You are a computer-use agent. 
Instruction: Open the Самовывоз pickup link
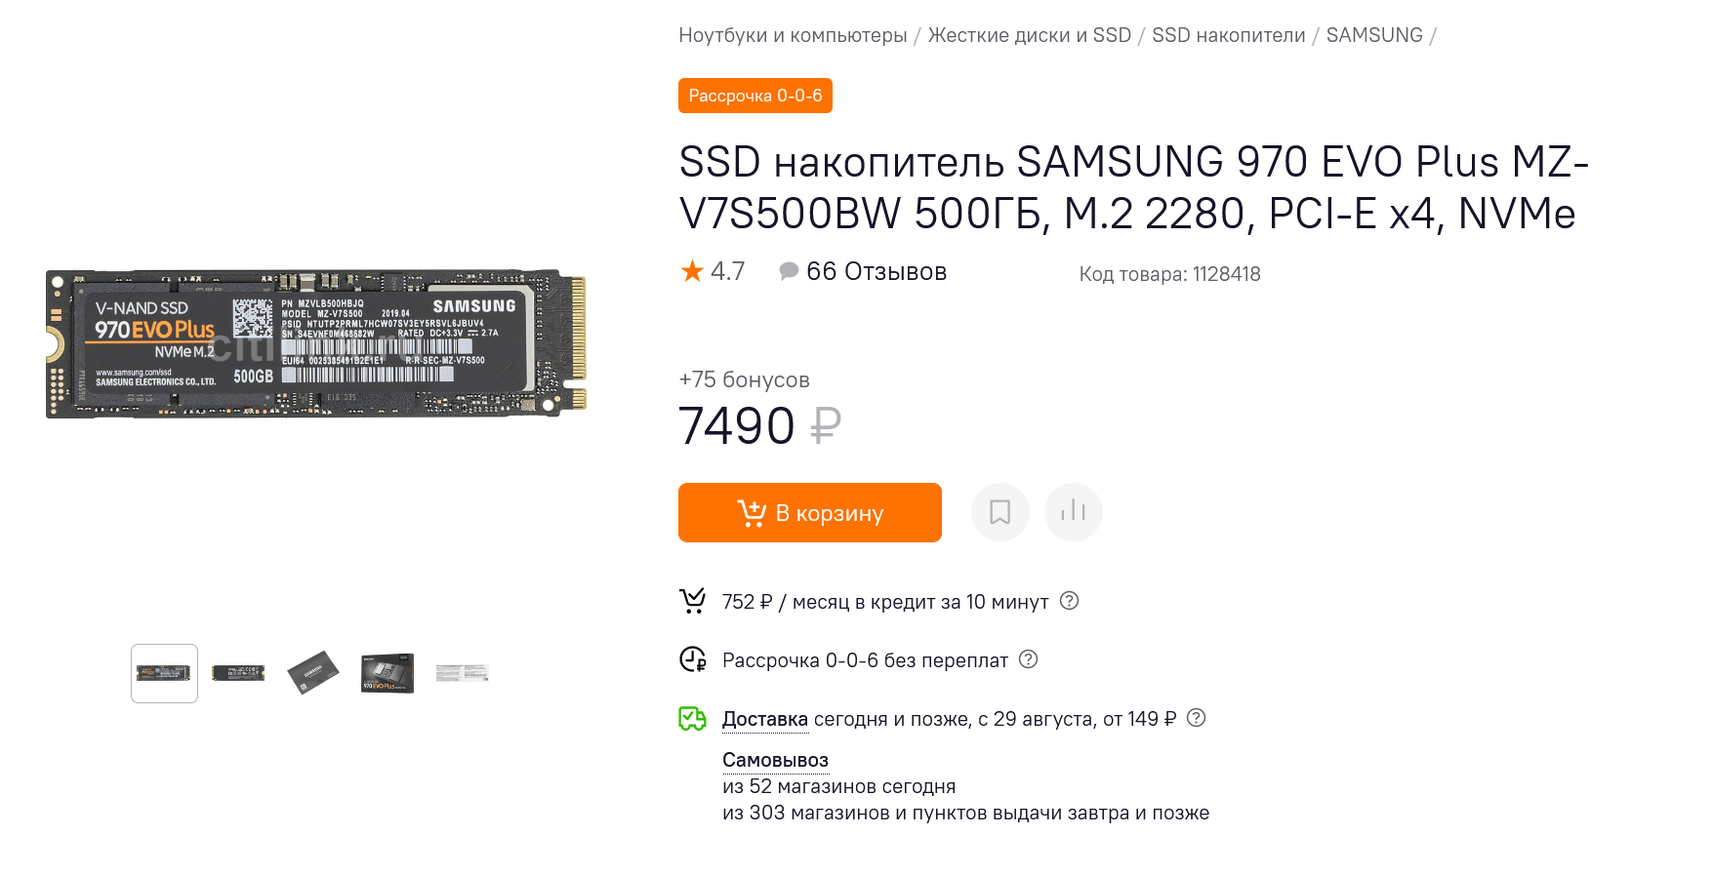tap(775, 760)
